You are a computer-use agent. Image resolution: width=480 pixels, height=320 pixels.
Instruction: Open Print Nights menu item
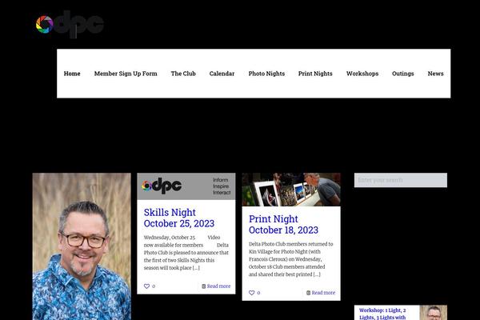click(315, 74)
